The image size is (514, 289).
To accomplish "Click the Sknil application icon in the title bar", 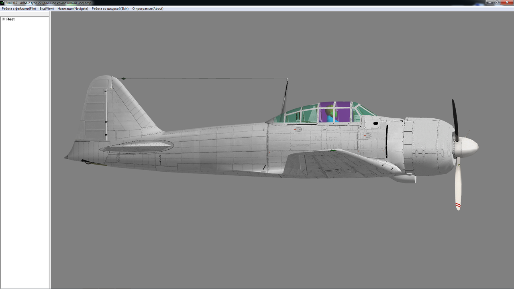I will 3,2.
